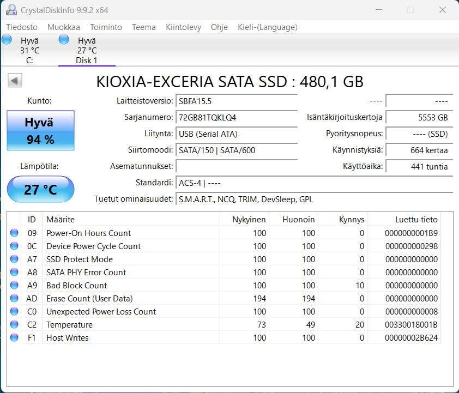Open the Ohje menu
The width and height of the screenshot is (459, 393).
219,27
